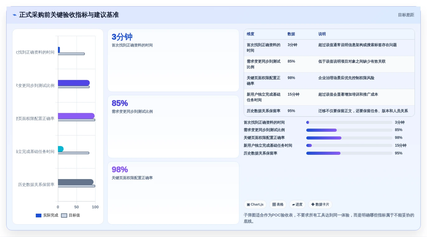Image resolution: width=427 pixels, height=237 pixels.
Task: Click table value 95% in 历史数据关系保留率 row
Action: pos(291,111)
